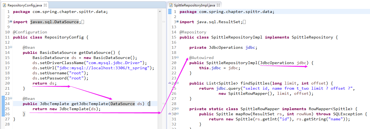Click 'new SpittleRowMapper(), limit, offset);' line
The width and height of the screenshot is (370, 129).
(x=266, y=93)
